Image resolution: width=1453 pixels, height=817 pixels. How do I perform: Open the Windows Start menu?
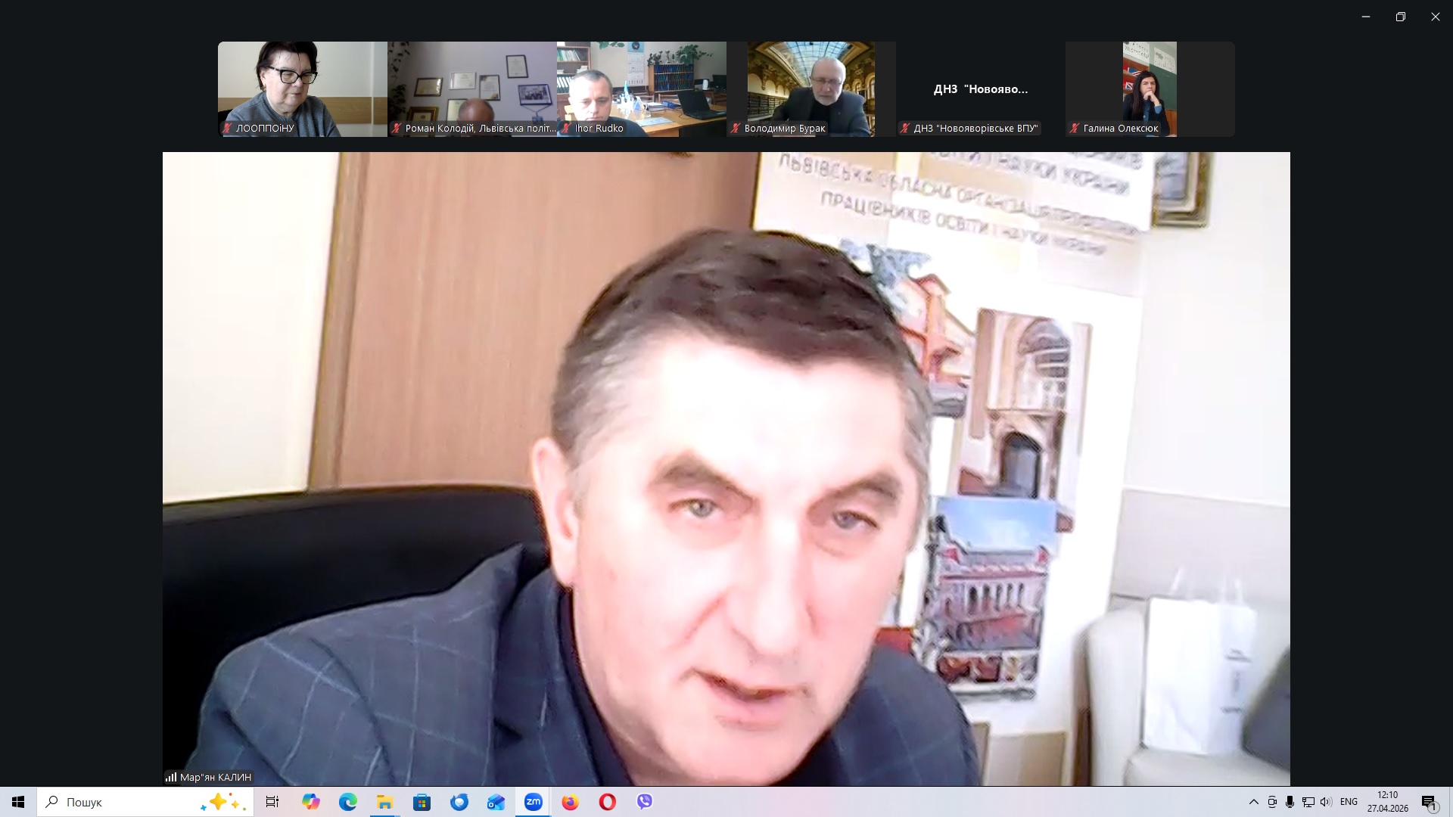point(18,802)
